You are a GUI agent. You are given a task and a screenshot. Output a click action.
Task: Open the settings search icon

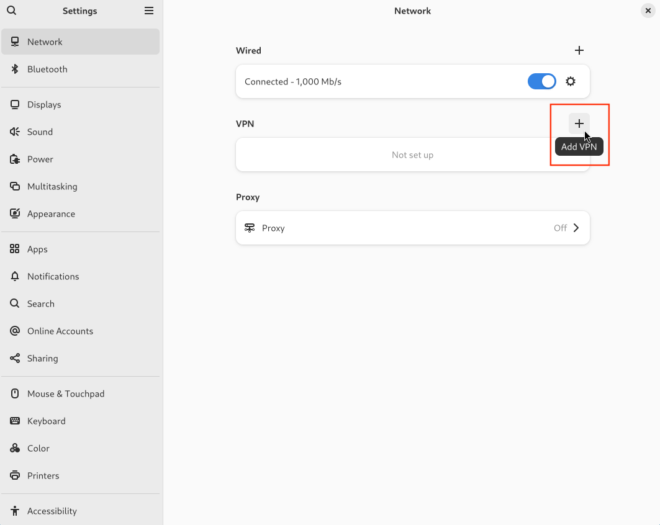(x=12, y=11)
